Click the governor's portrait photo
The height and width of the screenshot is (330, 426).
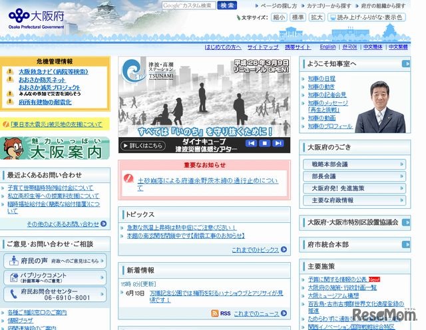point(380,106)
